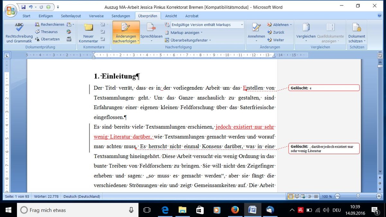The width and height of the screenshot is (386, 217).
Task: Open Firefox from the Windows taskbar
Action: pyautogui.click(x=235, y=210)
